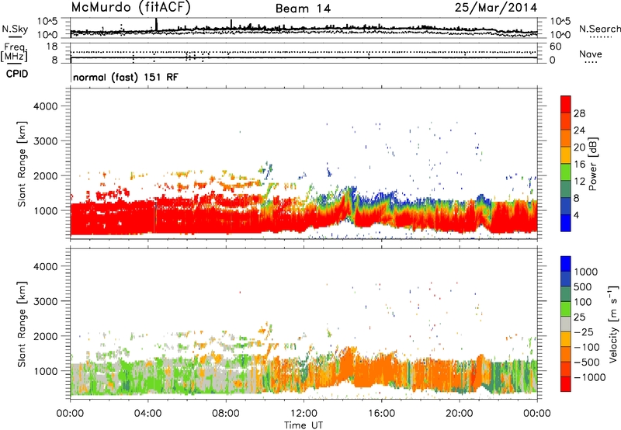Click the 'N.Search' legend label
Viewport: 621px width, 430px height.
pos(599,29)
